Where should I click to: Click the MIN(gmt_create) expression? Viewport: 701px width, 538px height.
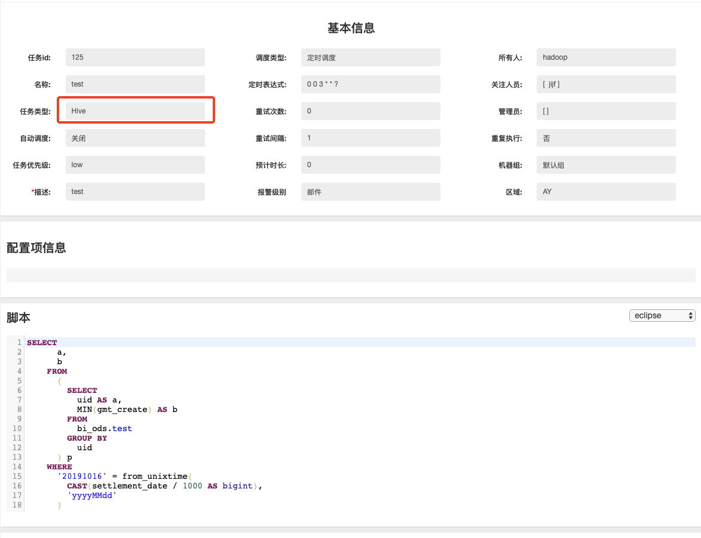tap(114, 410)
